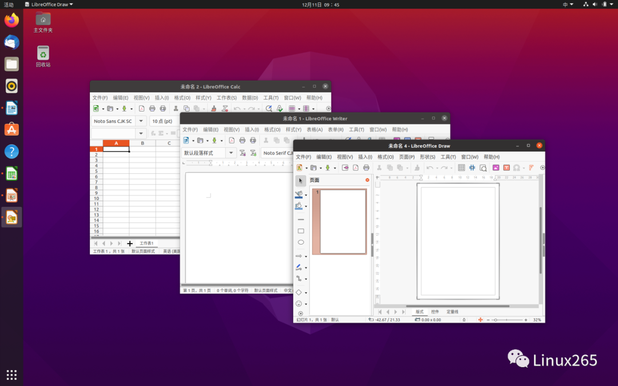Click Spelling check icon in Calc

(x=279, y=108)
